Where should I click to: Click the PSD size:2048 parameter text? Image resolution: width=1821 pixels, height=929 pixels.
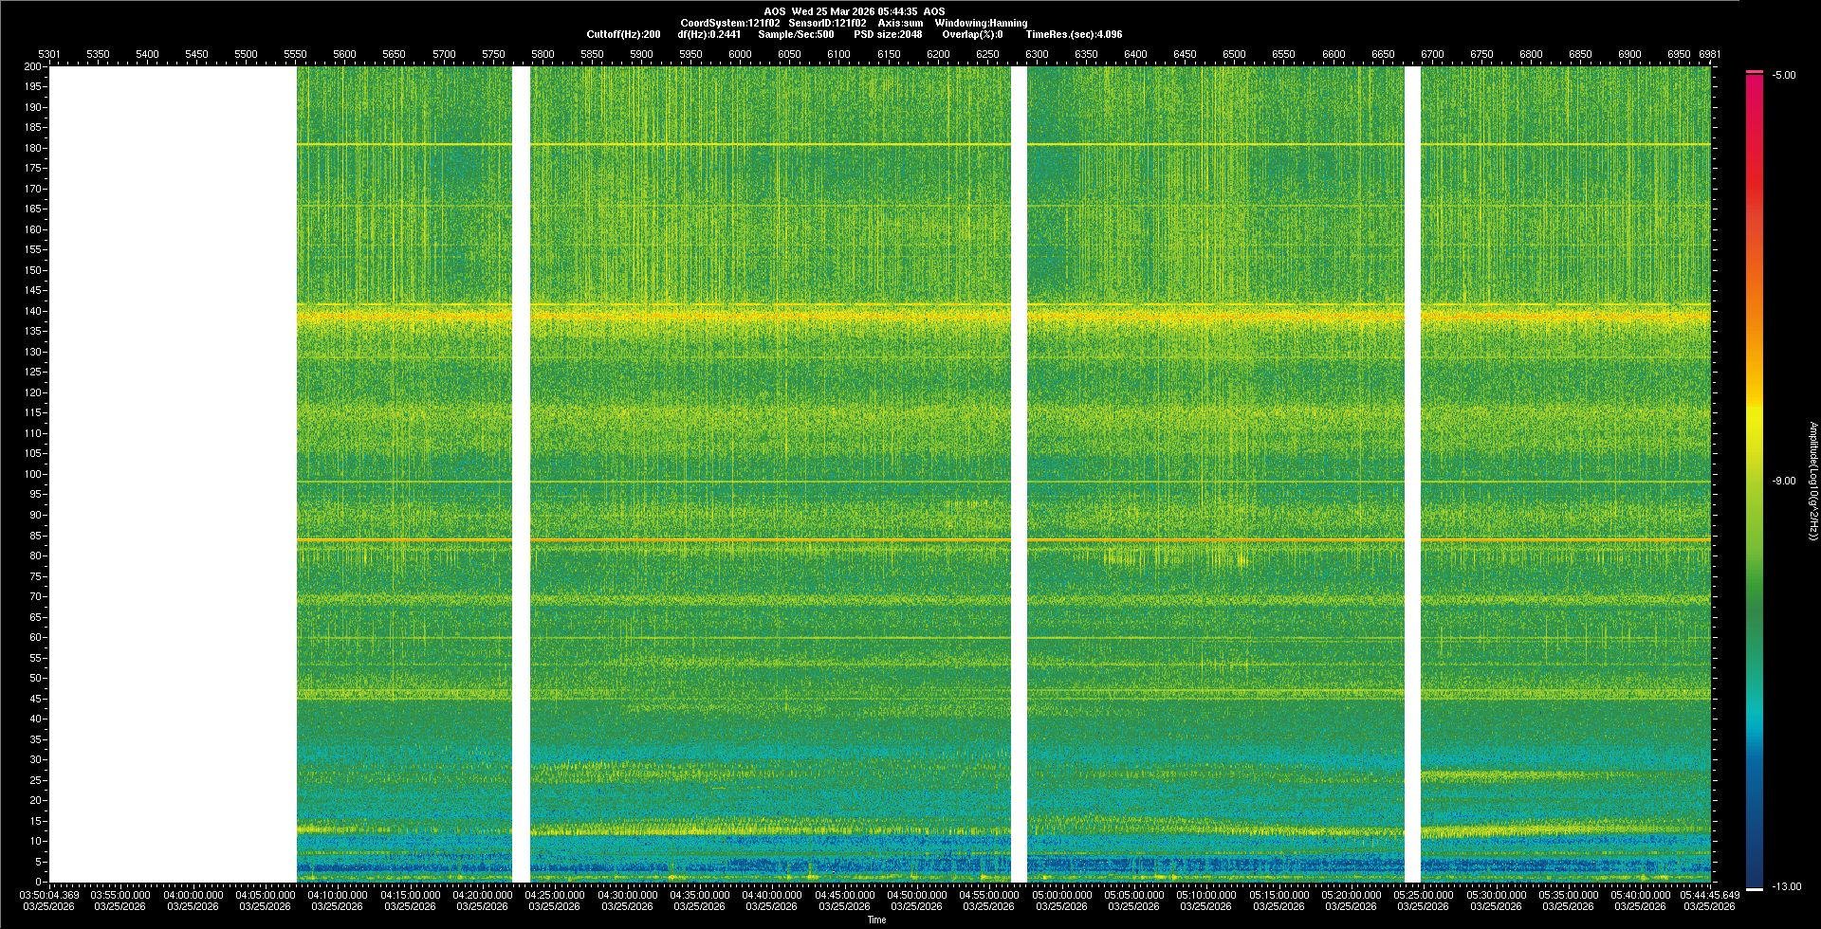coord(888,34)
